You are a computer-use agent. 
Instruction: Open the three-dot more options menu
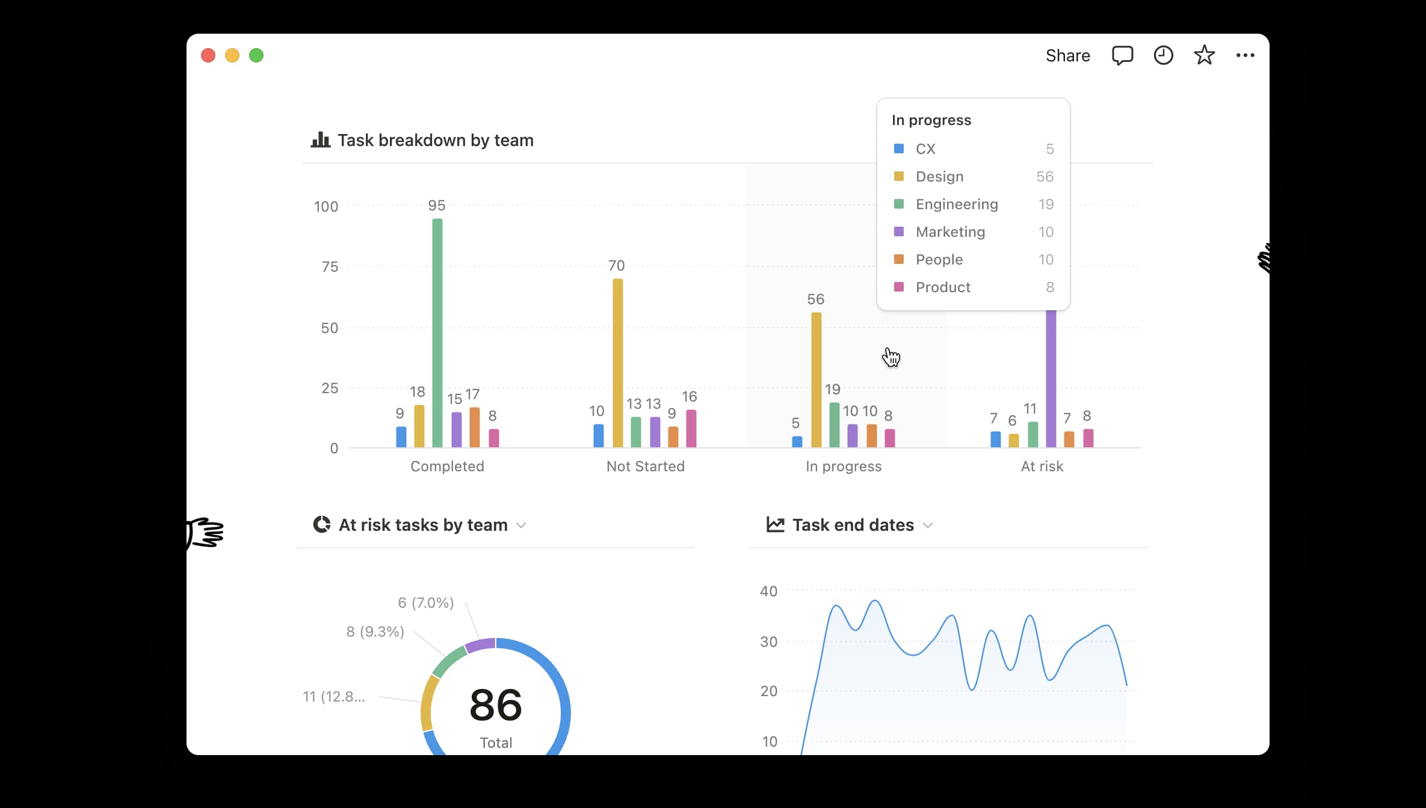coord(1245,55)
